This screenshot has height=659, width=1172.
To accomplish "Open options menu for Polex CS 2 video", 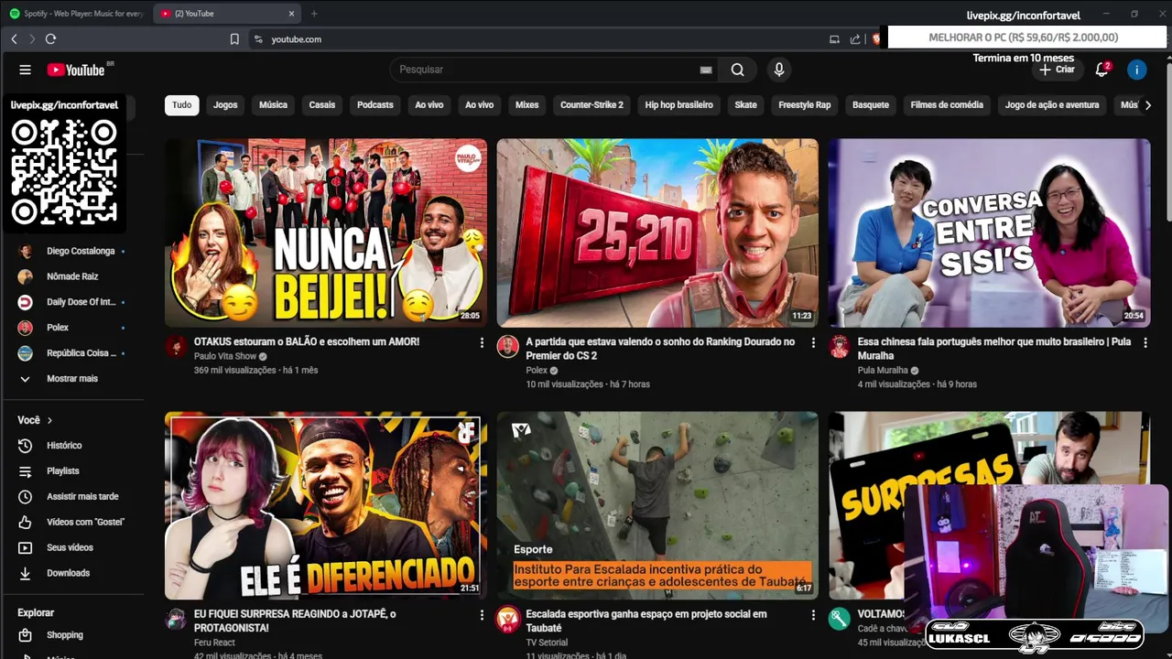I will pos(813,342).
